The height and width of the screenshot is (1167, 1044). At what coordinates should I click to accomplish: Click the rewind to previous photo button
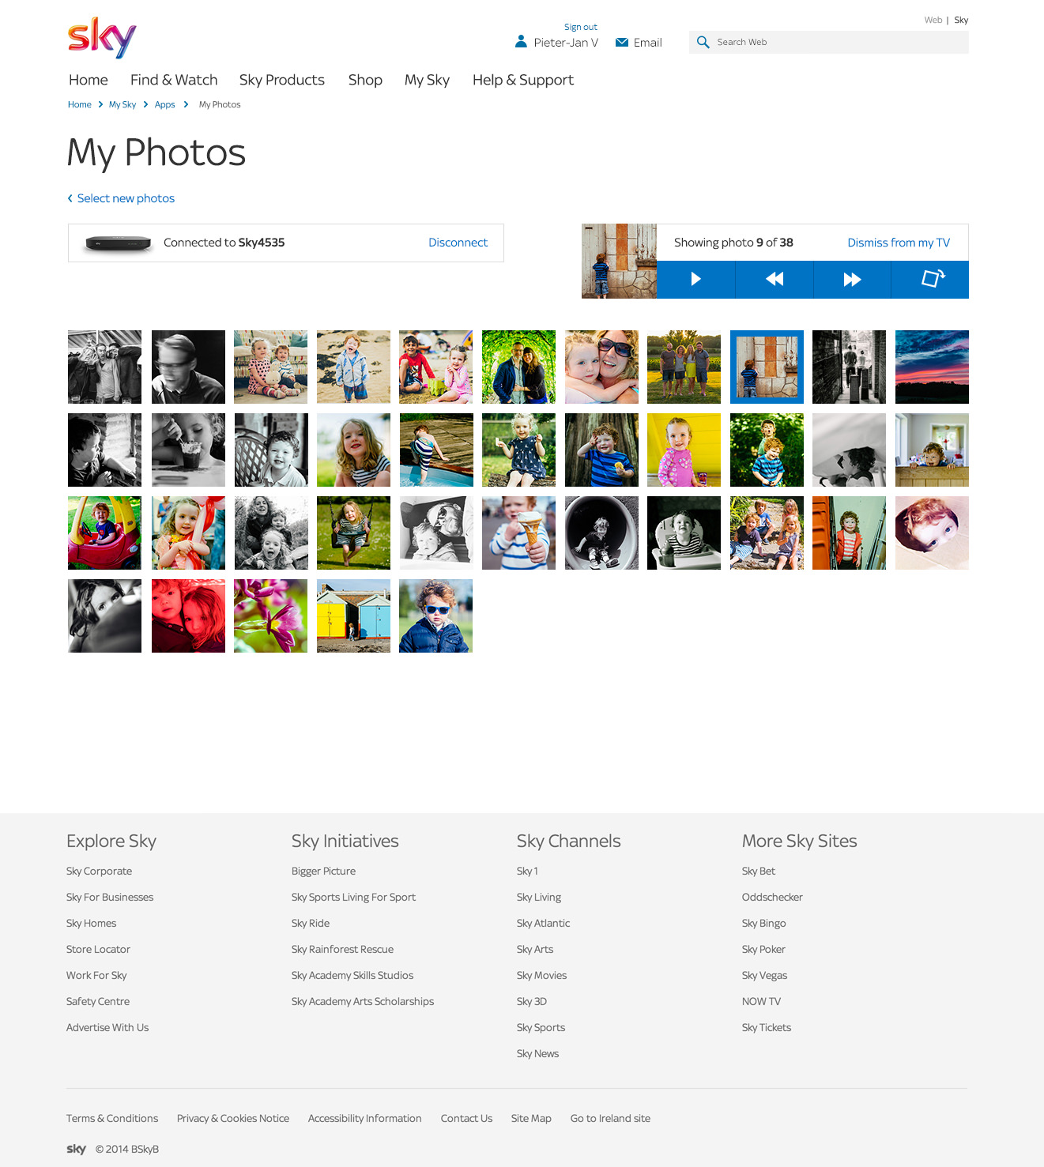pos(775,279)
